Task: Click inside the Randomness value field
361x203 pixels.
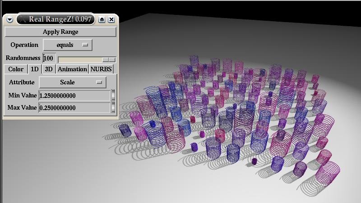Action: (x=49, y=58)
